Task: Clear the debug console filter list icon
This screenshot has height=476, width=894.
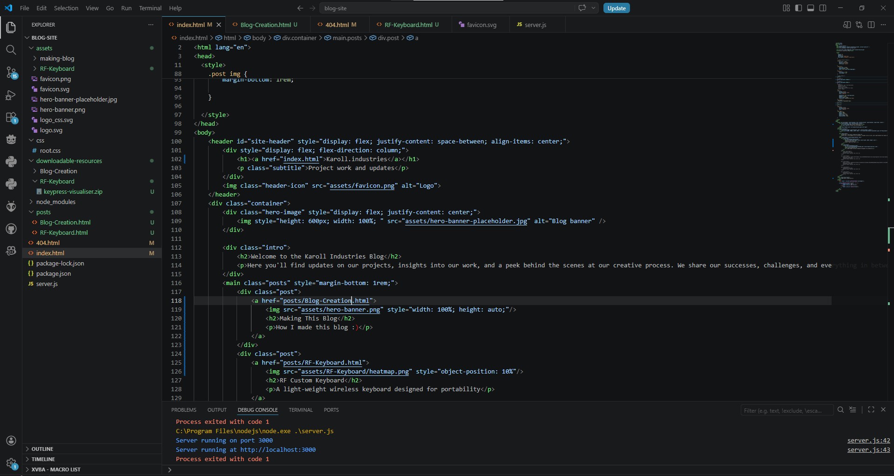Action: (x=853, y=410)
